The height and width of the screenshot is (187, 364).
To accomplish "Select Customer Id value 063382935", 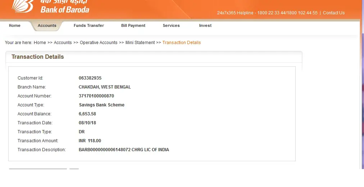I will point(90,78).
